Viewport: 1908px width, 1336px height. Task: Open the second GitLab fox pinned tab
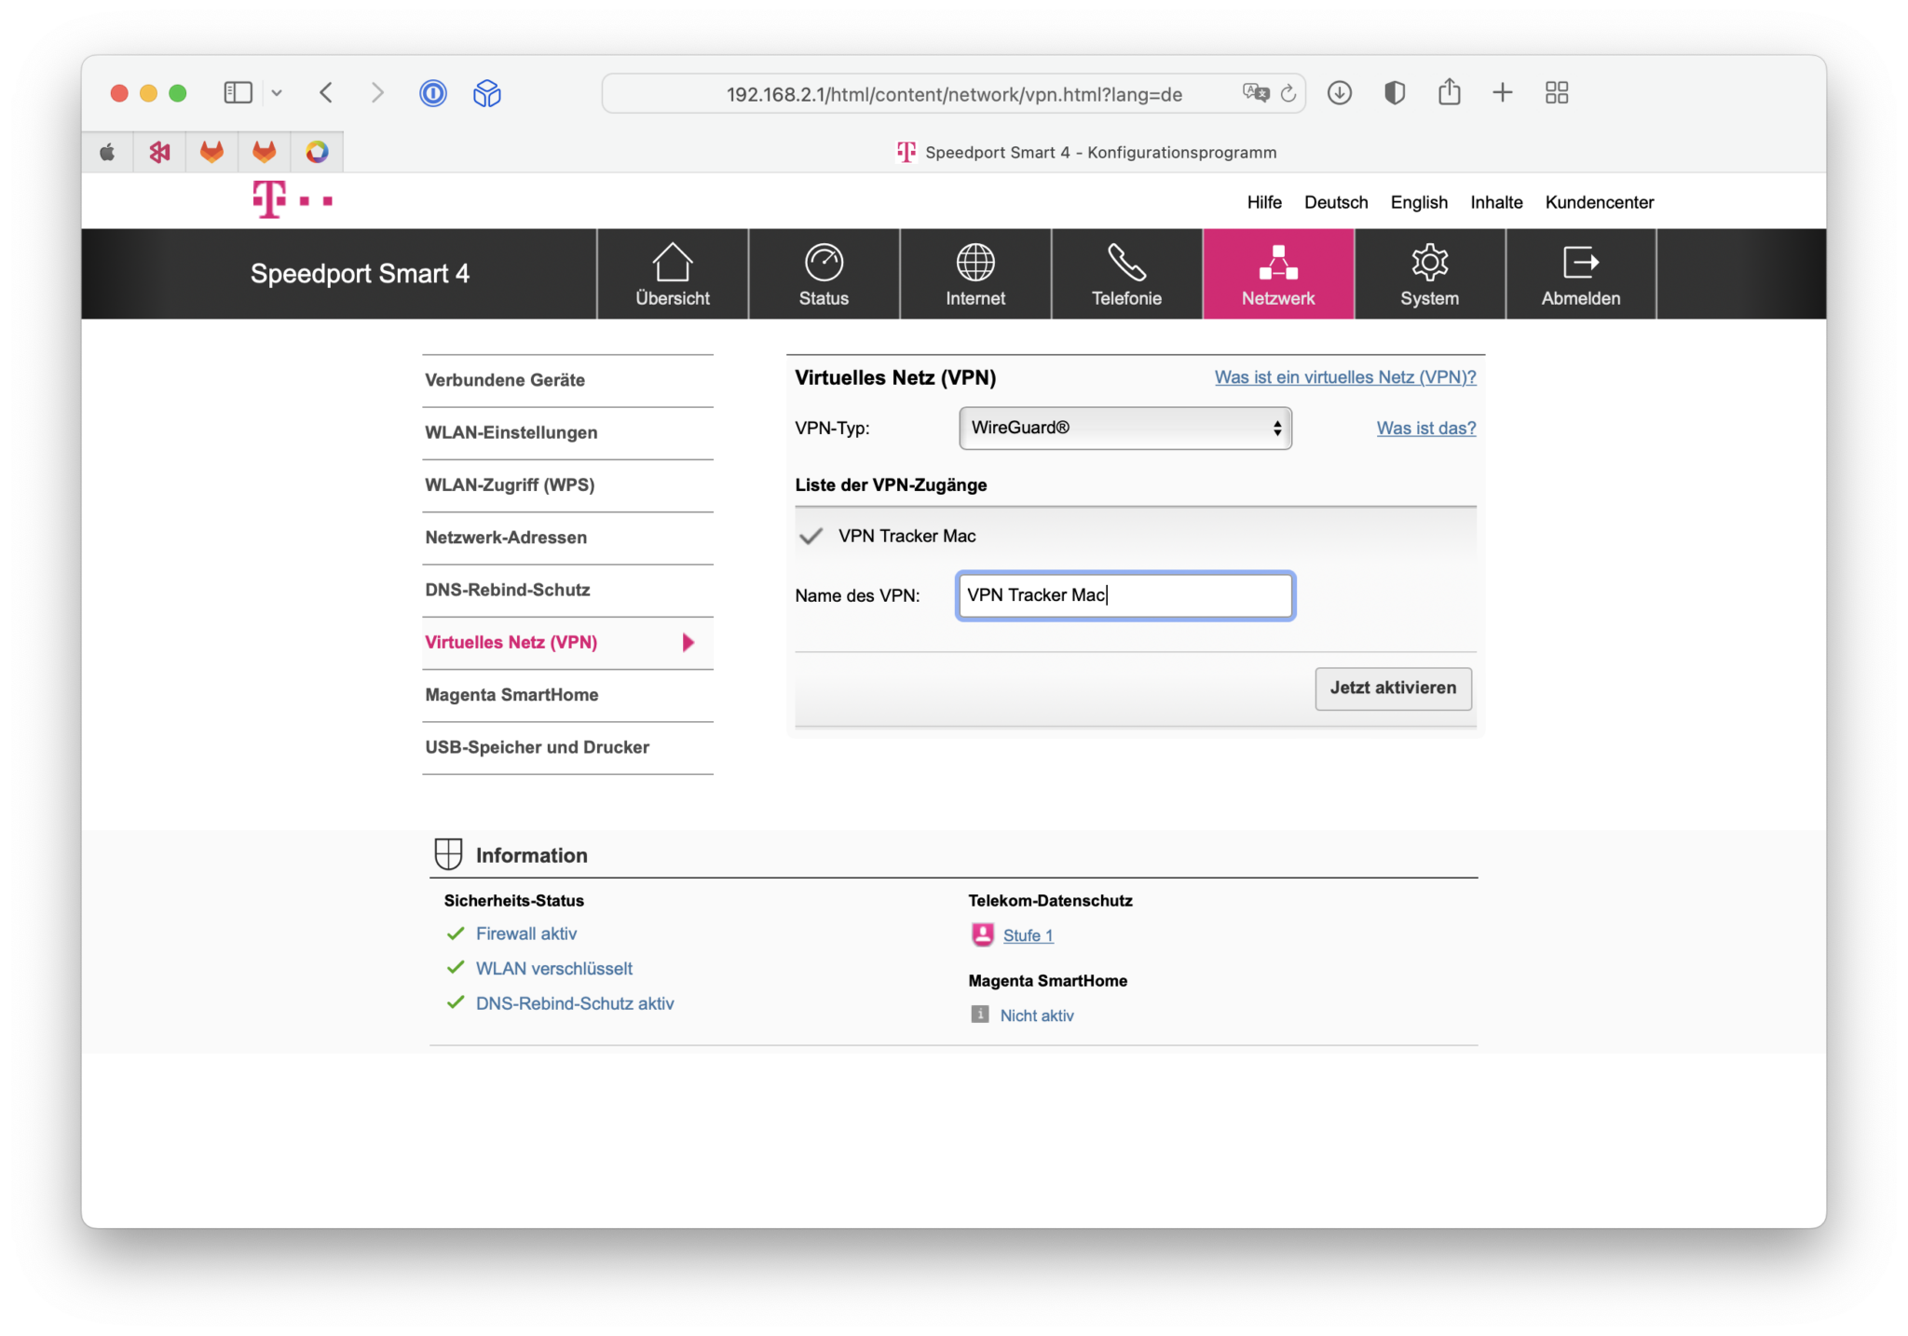265,152
